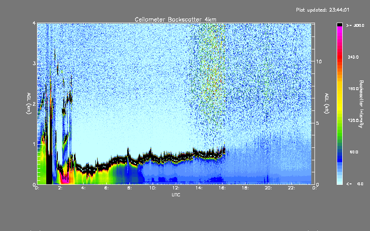Click the '10:' hour tick label
Screen dimensions: 370x231
[x=153, y=188]
